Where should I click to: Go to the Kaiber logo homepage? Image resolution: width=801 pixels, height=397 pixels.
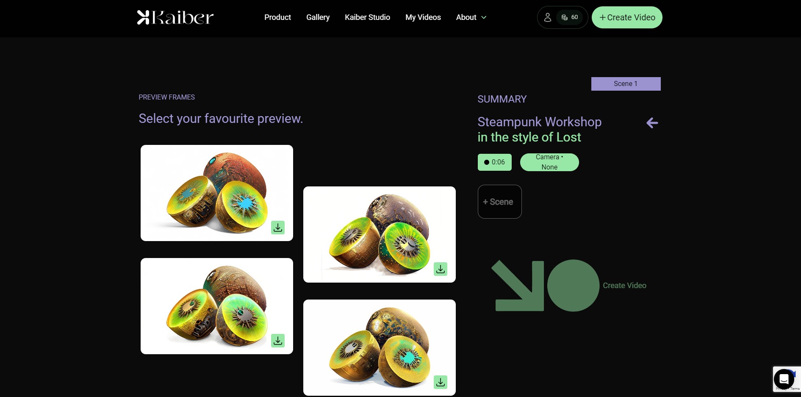point(175,17)
